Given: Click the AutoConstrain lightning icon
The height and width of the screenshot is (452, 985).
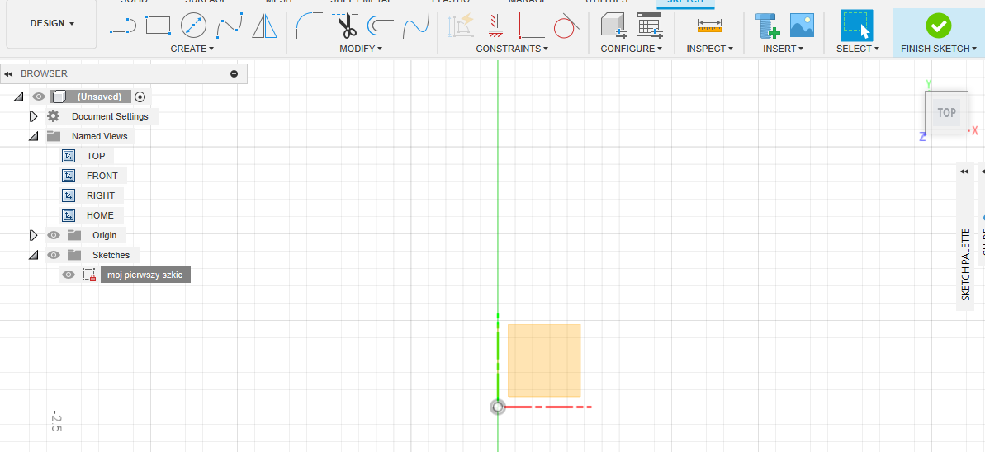Looking at the screenshot, I should [x=461, y=26].
